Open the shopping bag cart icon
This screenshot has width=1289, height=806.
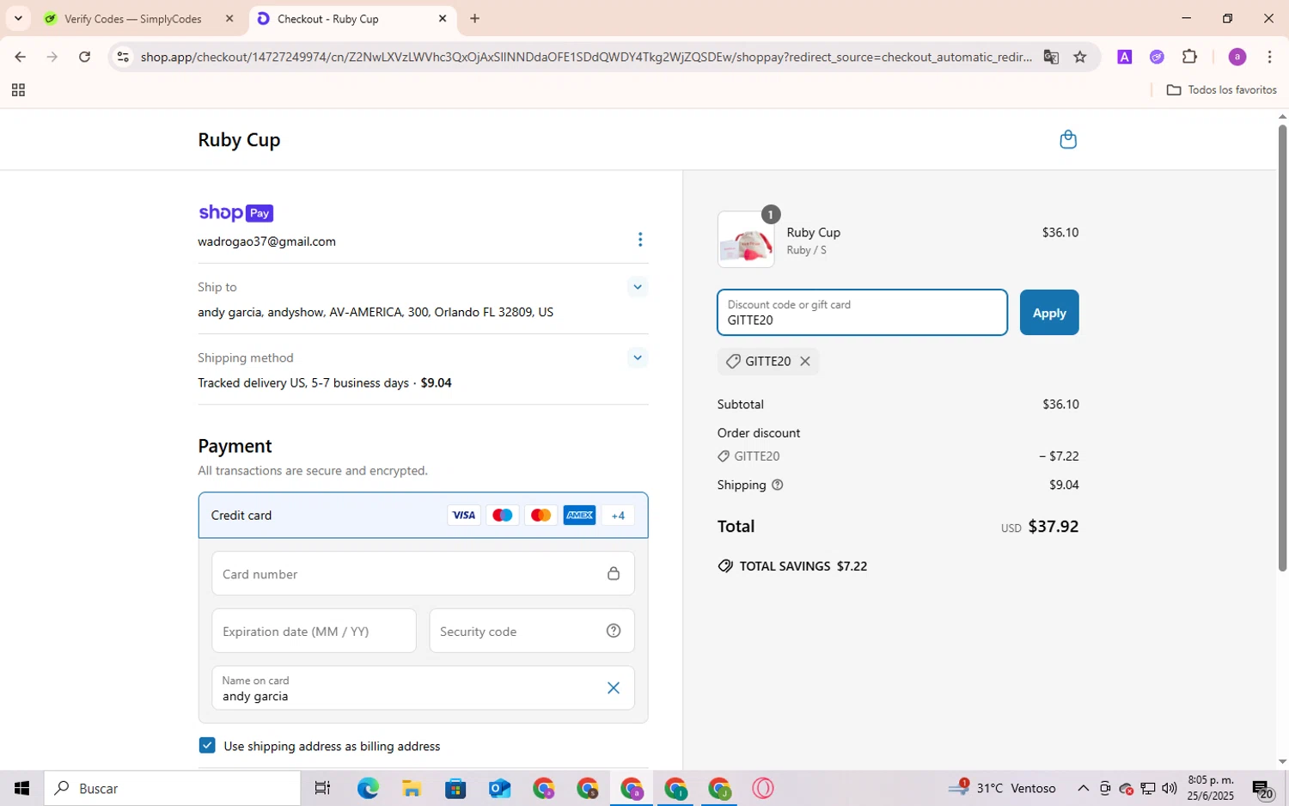(x=1068, y=139)
